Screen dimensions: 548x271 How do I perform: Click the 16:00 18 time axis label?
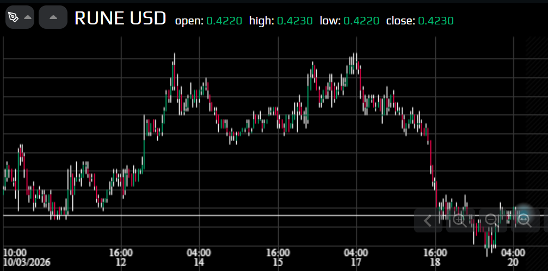pos(435,257)
